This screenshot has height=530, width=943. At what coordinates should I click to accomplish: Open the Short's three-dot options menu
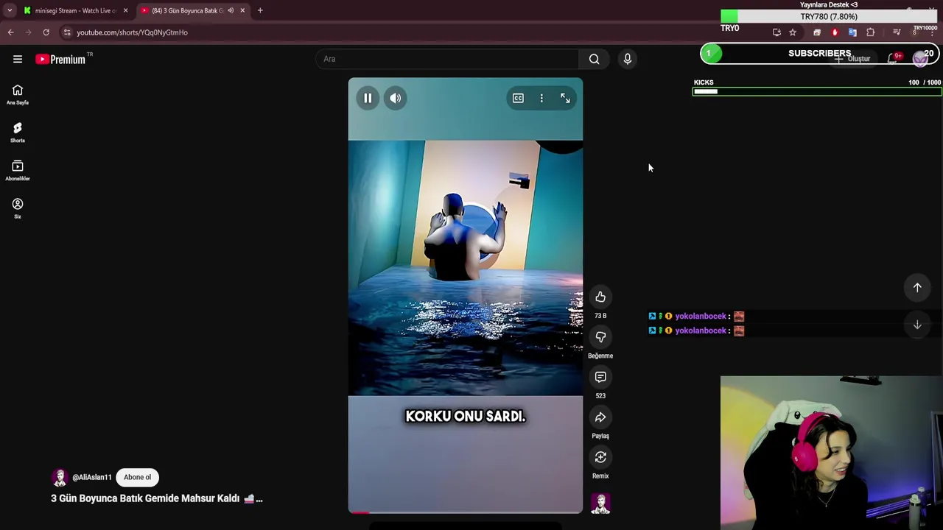[541, 98]
